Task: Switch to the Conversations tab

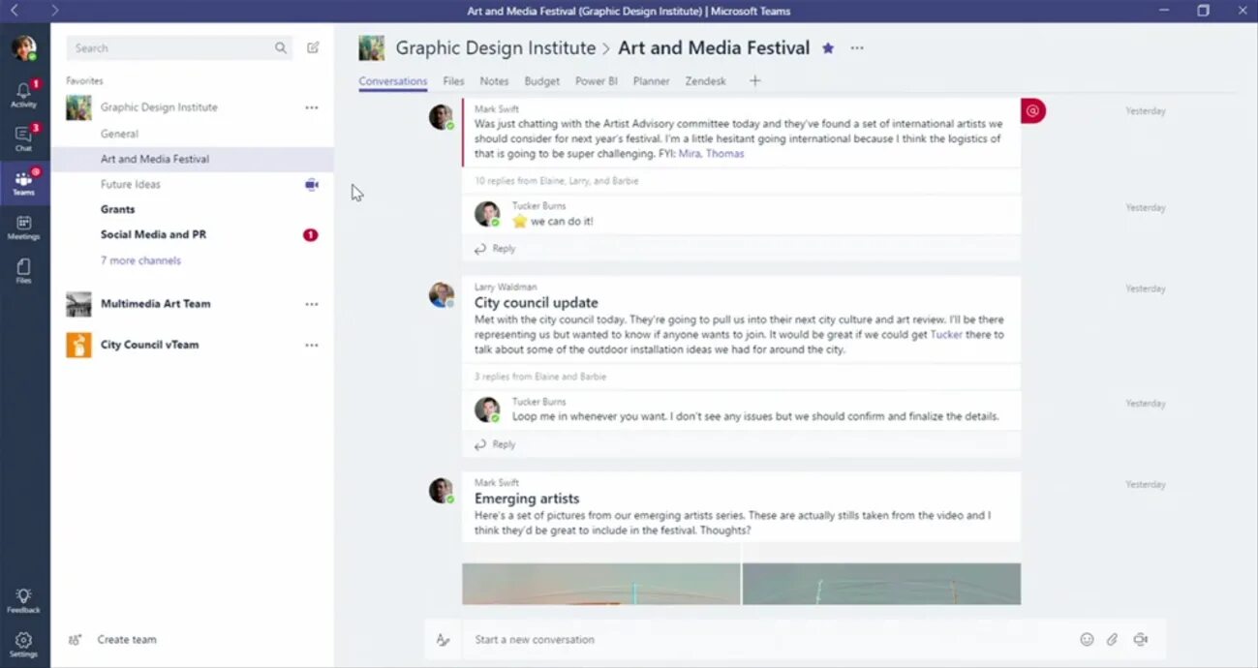Action: 393,81
